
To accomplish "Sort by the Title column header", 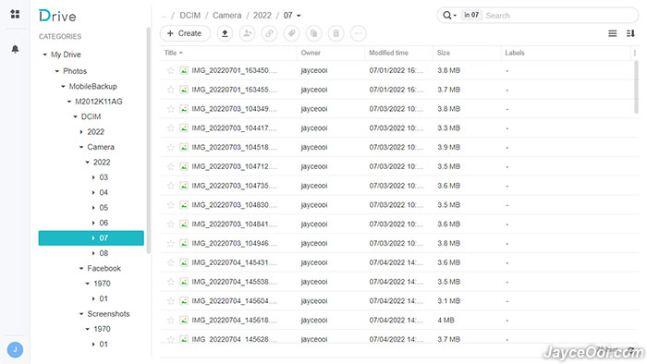I will point(170,53).
